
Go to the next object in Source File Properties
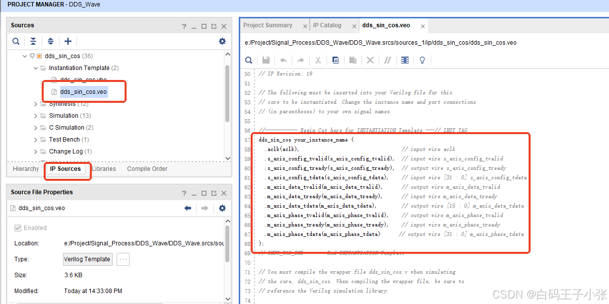[204, 208]
